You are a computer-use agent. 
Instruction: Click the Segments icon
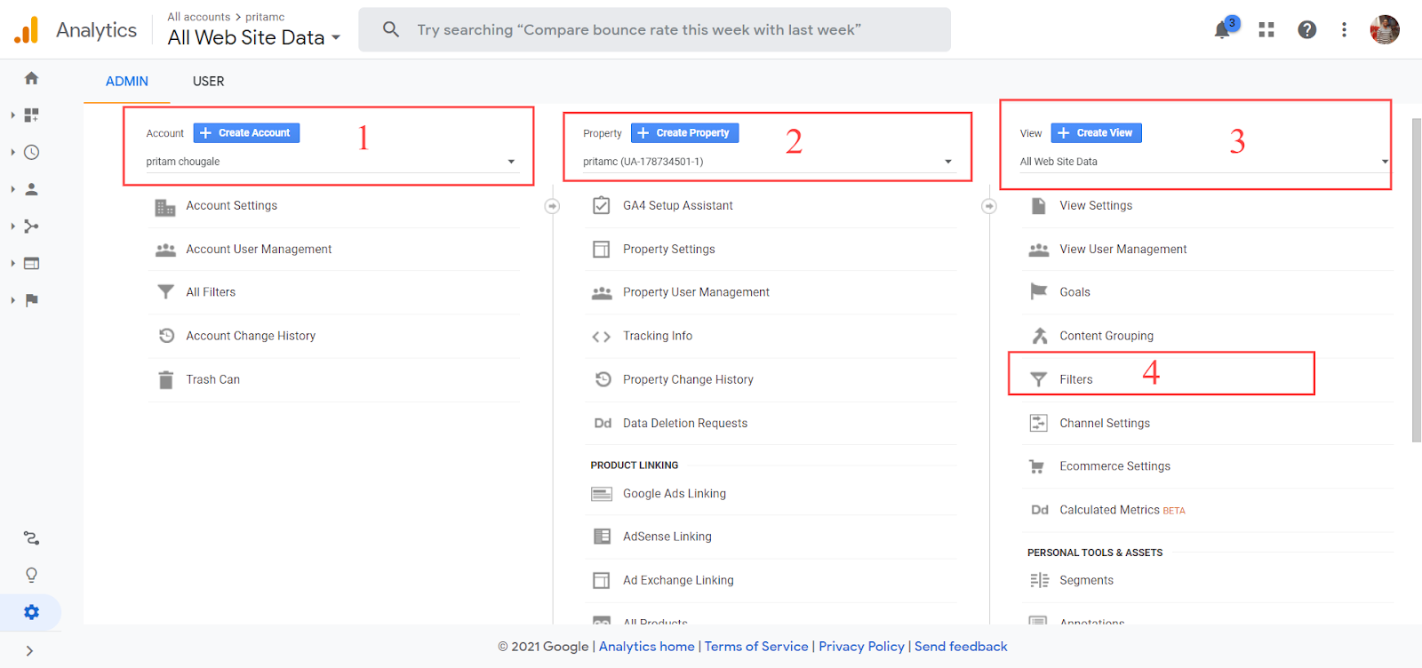click(x=1039, y=580)
